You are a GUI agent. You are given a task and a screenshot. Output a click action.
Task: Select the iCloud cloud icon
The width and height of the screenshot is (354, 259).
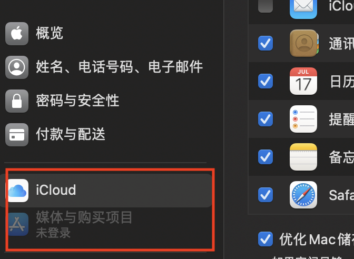click(x=18, y=191)
